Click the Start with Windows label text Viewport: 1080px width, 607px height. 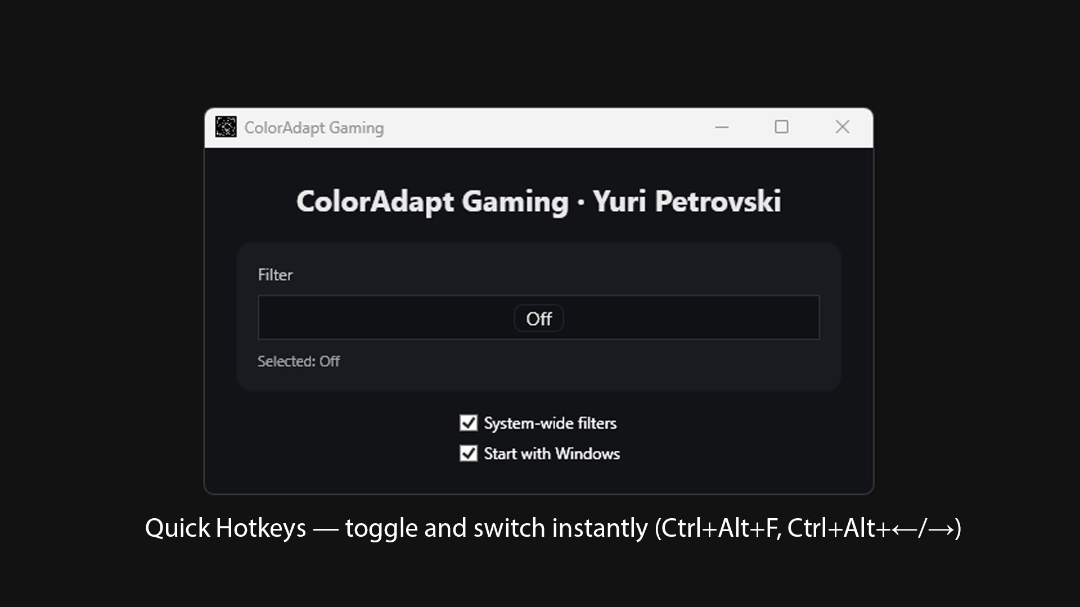pos(552,454)
